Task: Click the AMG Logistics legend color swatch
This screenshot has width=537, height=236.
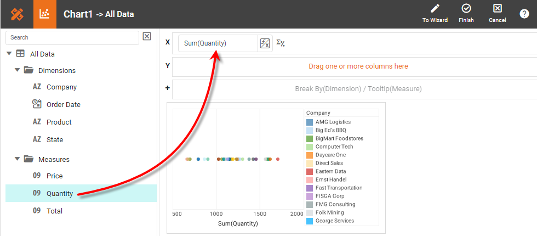Action: point(310,122)
